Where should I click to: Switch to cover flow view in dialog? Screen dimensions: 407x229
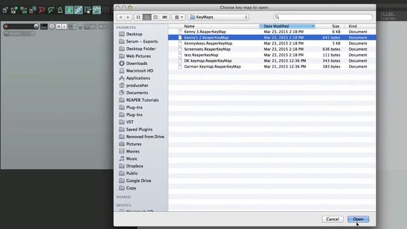[x=165, y=17]
